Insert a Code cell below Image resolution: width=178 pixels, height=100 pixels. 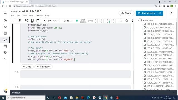pyautogui.click(x=27, y=67)
